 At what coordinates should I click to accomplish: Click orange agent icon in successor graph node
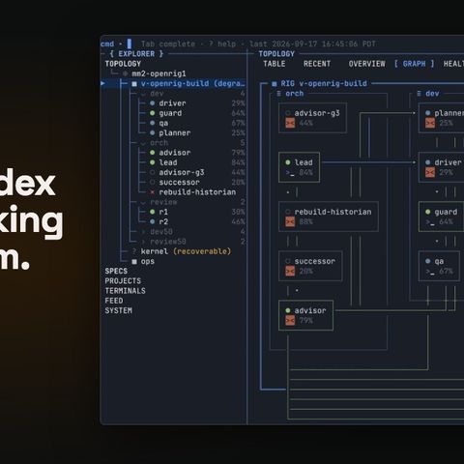[x=290, y=272]
